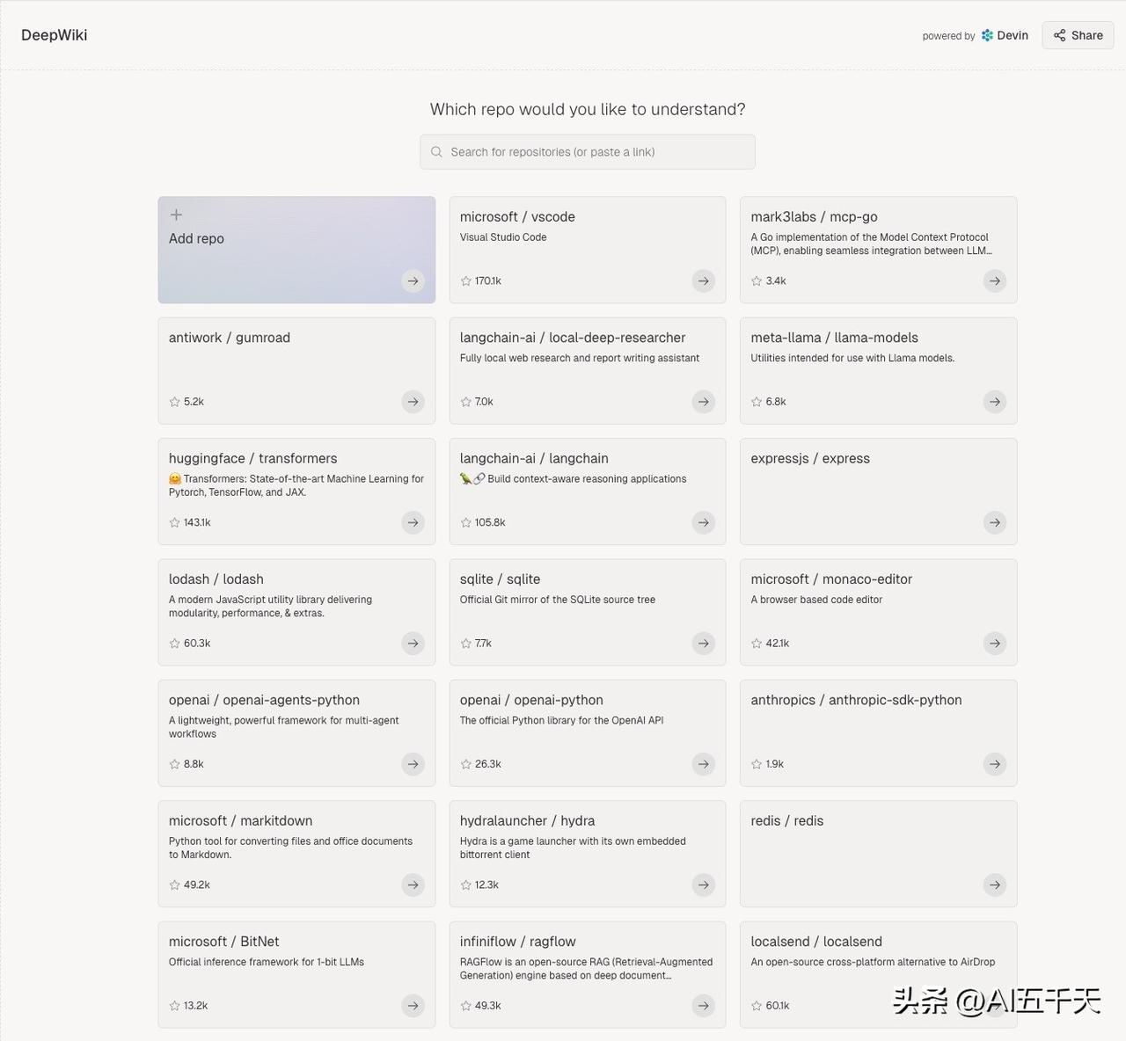Open anthropics / anthropic-sdk-python title
Screen dimensions: 1126x1041
coord(856,700)
